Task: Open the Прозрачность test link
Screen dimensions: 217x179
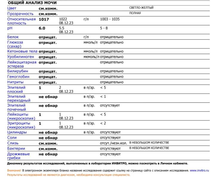Action: 20,14
